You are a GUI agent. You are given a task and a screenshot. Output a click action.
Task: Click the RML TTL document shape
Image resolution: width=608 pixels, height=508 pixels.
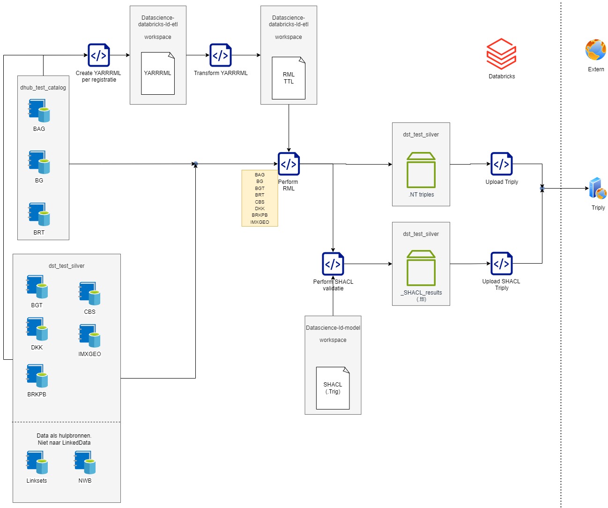[289, 78]
